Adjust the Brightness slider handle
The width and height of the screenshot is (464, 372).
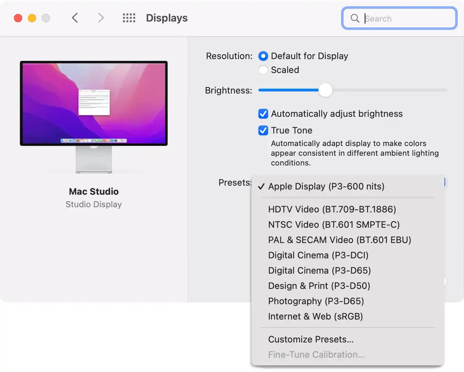coord(325,90)
